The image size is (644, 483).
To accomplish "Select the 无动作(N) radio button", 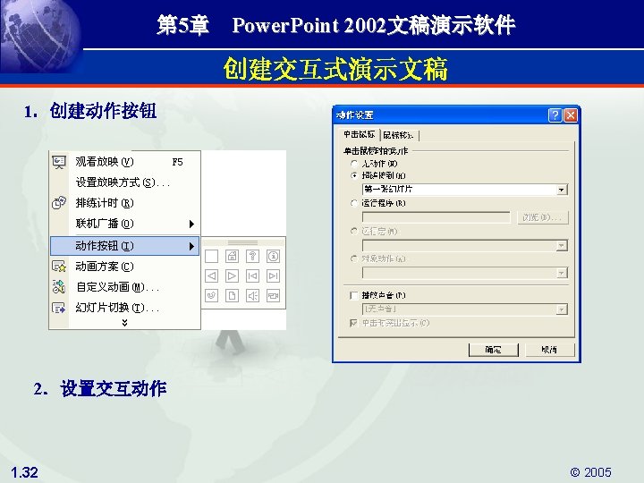I will pos(354,164).
